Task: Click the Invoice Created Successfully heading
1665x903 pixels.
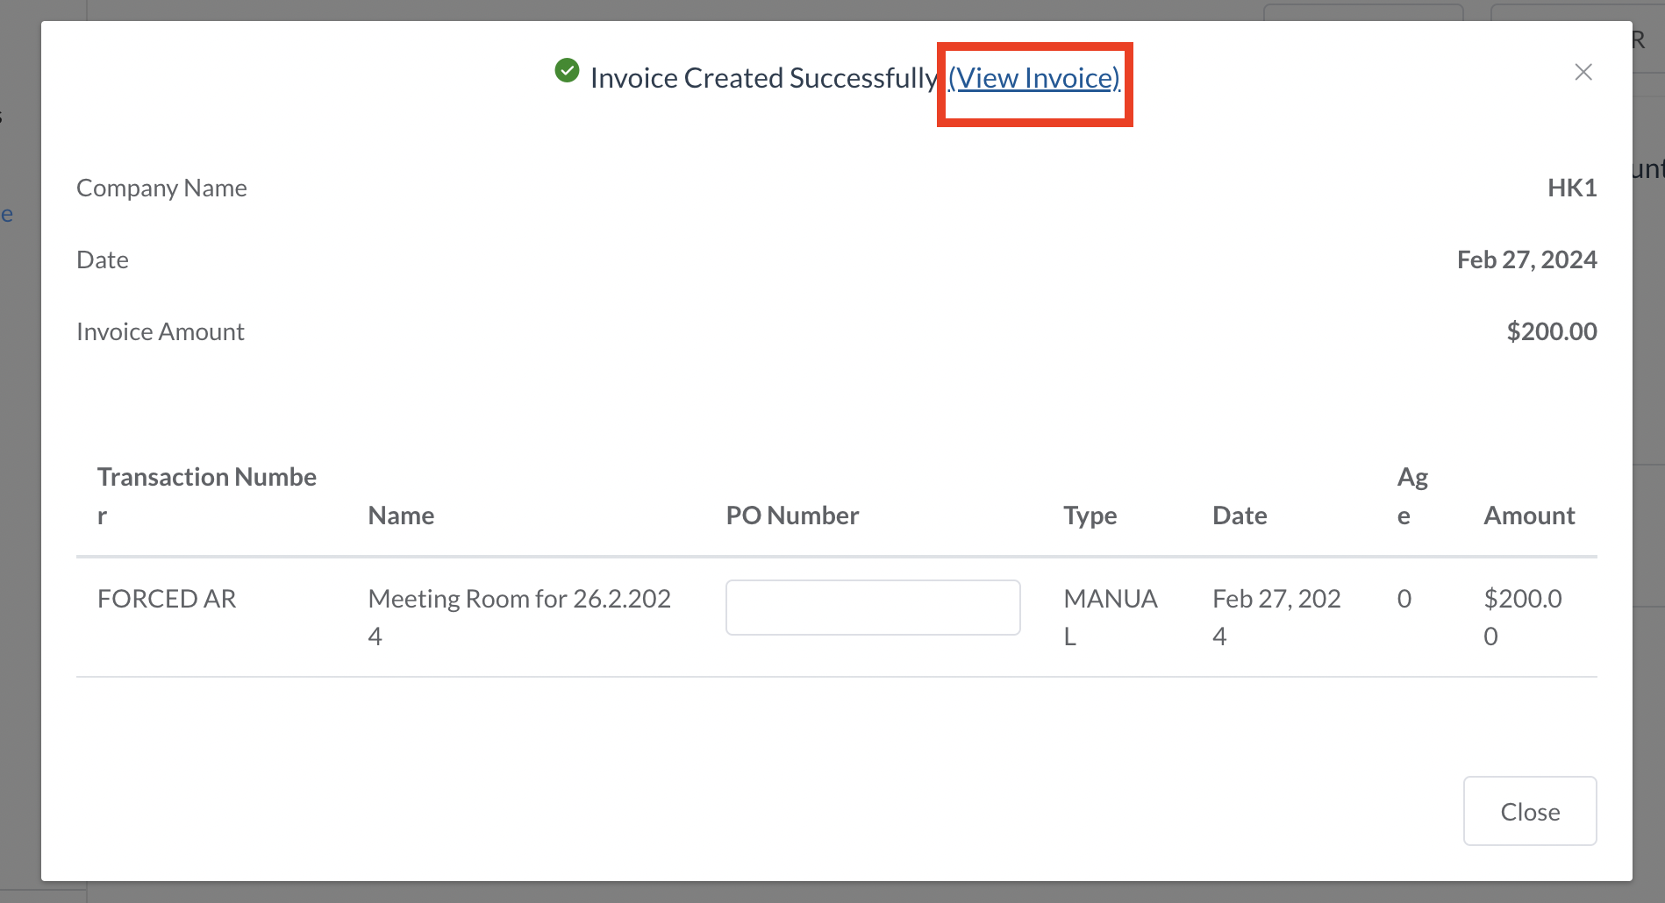Action: 763,79
